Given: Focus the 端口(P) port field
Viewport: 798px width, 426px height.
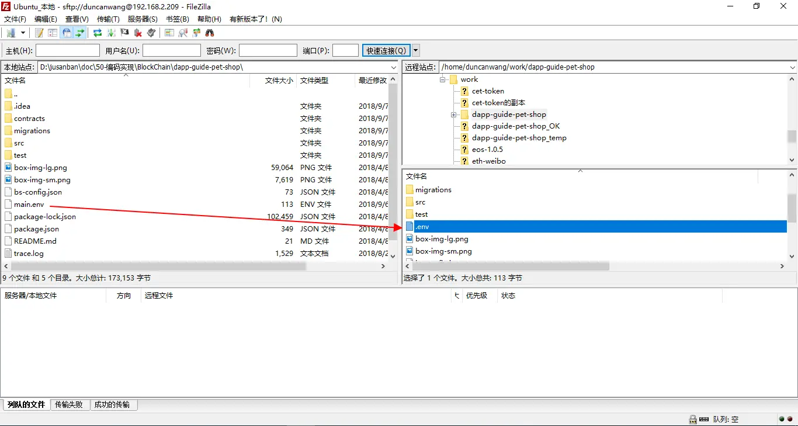Looking at the screenshot, I should (x=345, y=51).
